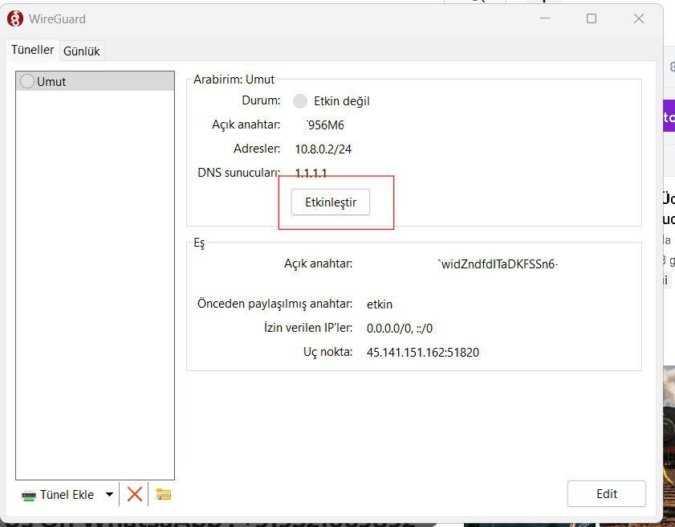Screen dimensions: 675x527
Task: Click the Edit button
Action: (x=607, y=494)
